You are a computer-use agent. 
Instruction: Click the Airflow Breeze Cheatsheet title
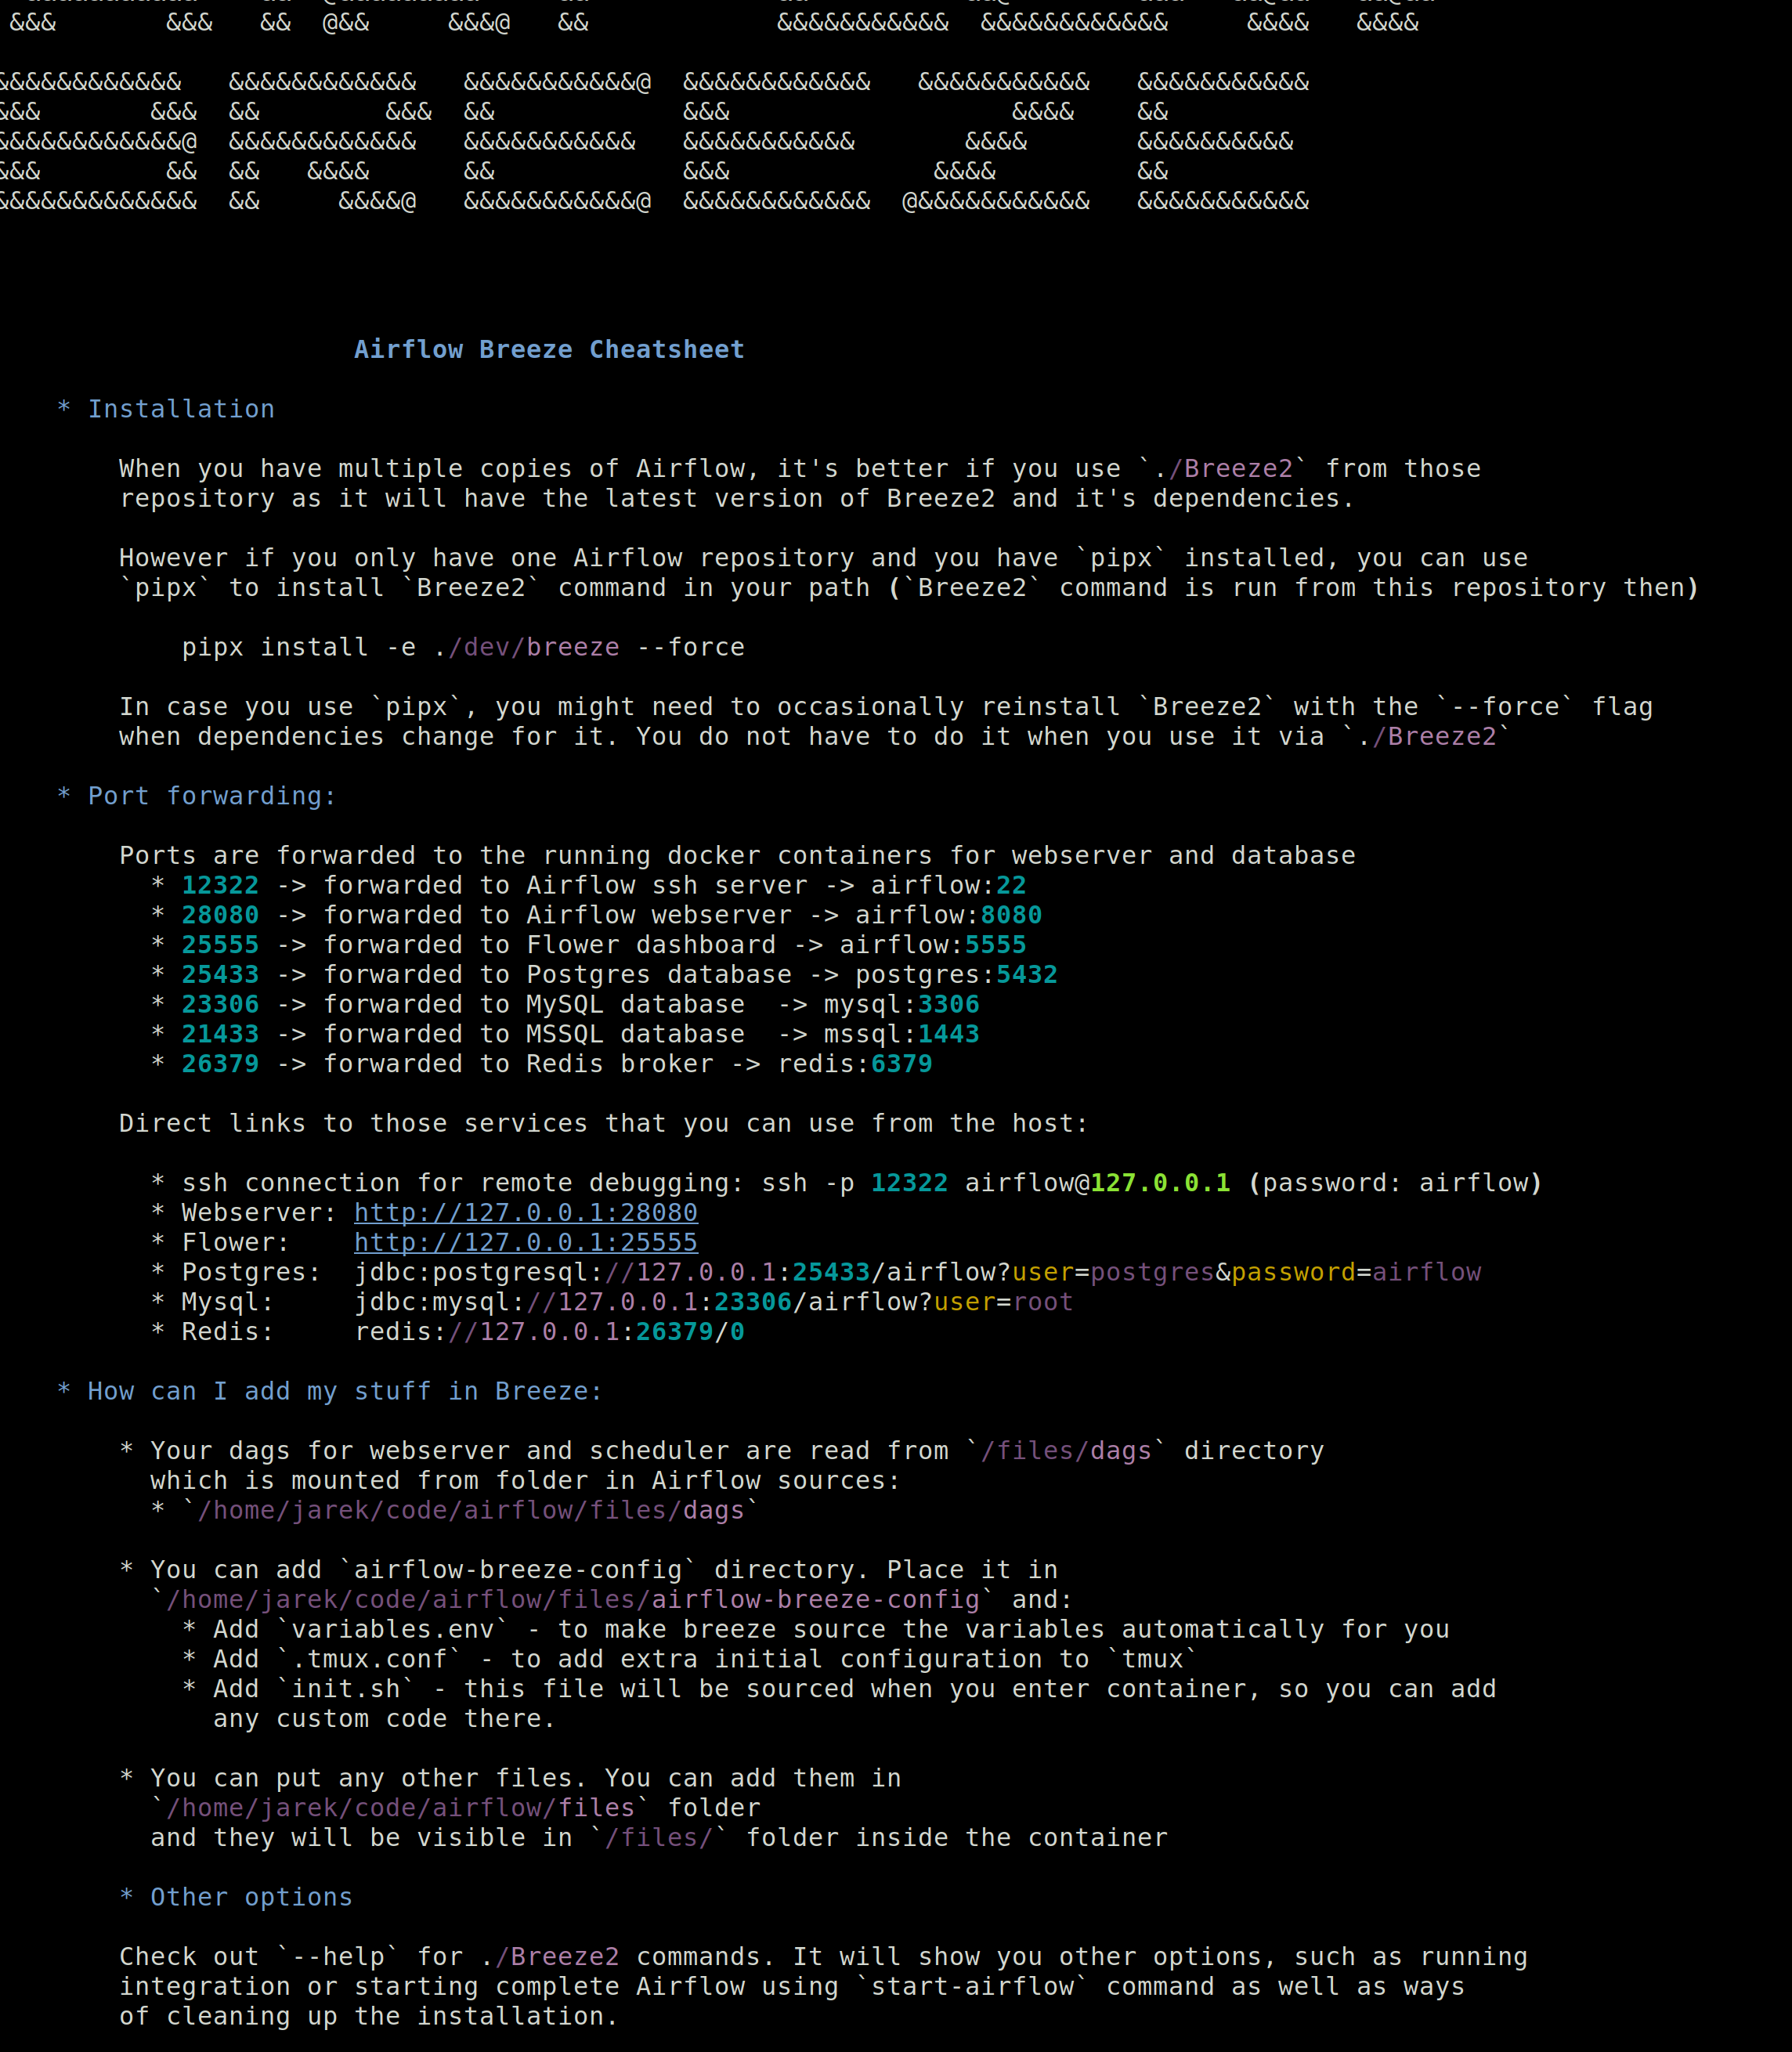pos(549,350)
